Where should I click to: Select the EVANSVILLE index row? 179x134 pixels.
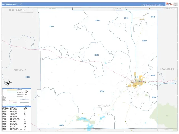14,120
